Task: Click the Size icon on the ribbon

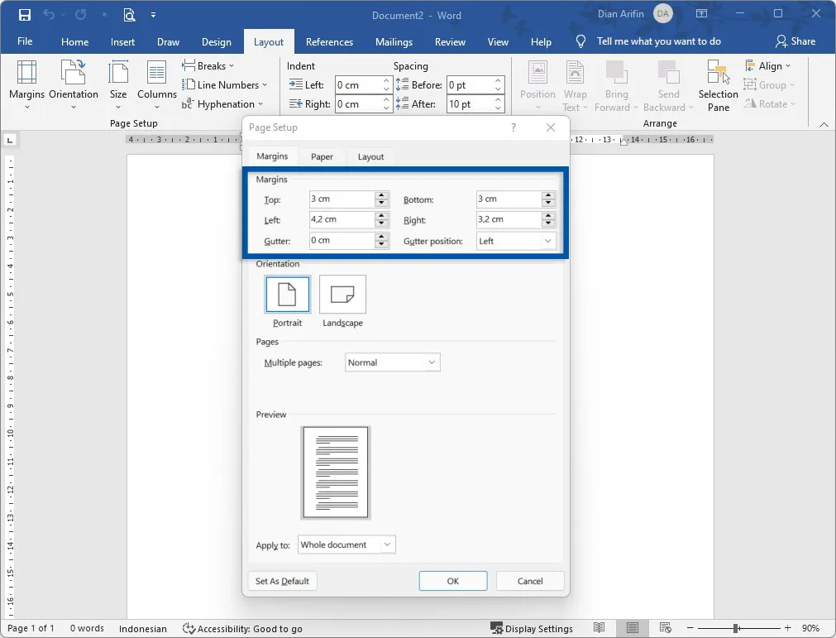Action: 117,83
